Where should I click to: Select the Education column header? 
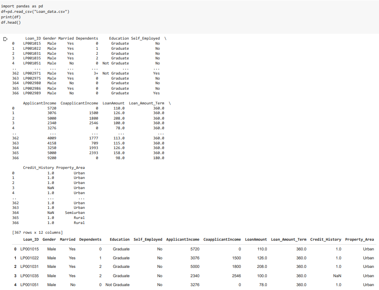point(119,239)
